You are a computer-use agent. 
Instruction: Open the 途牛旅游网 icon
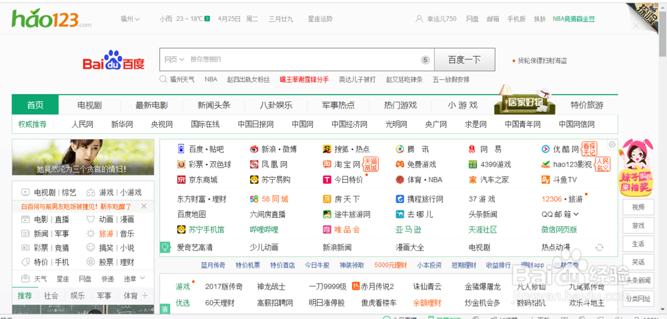pyautogui.click(x=327, y=214)
